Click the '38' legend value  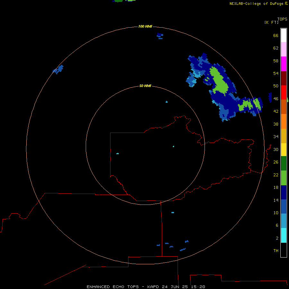click(x=276, y=124)
